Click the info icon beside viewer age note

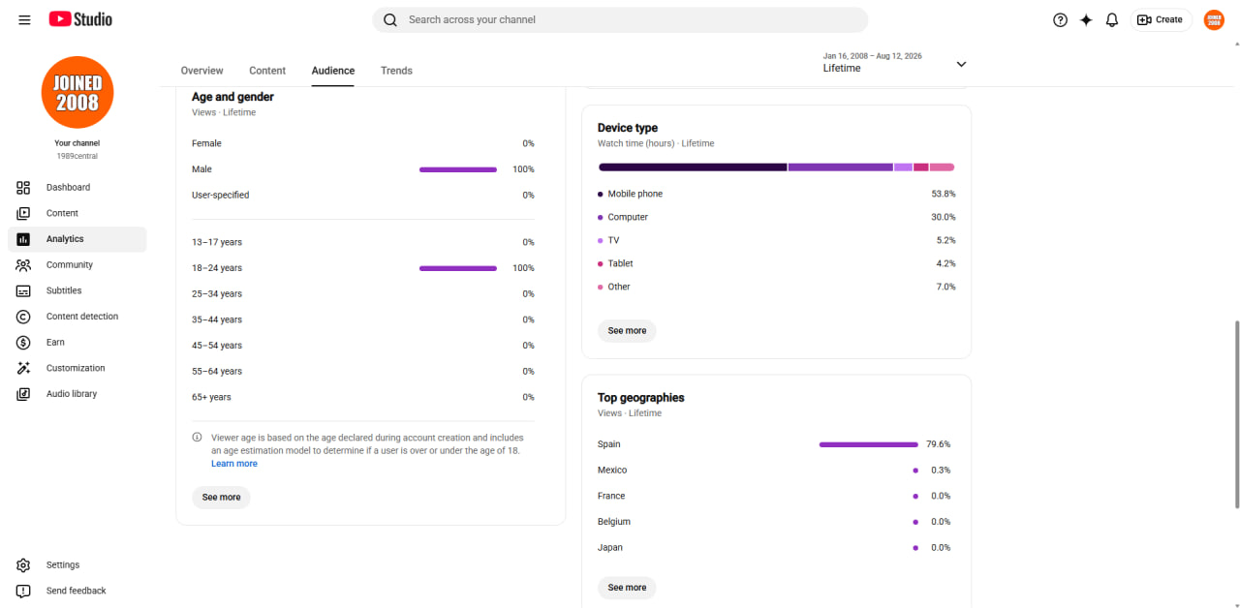coord(197,438)
